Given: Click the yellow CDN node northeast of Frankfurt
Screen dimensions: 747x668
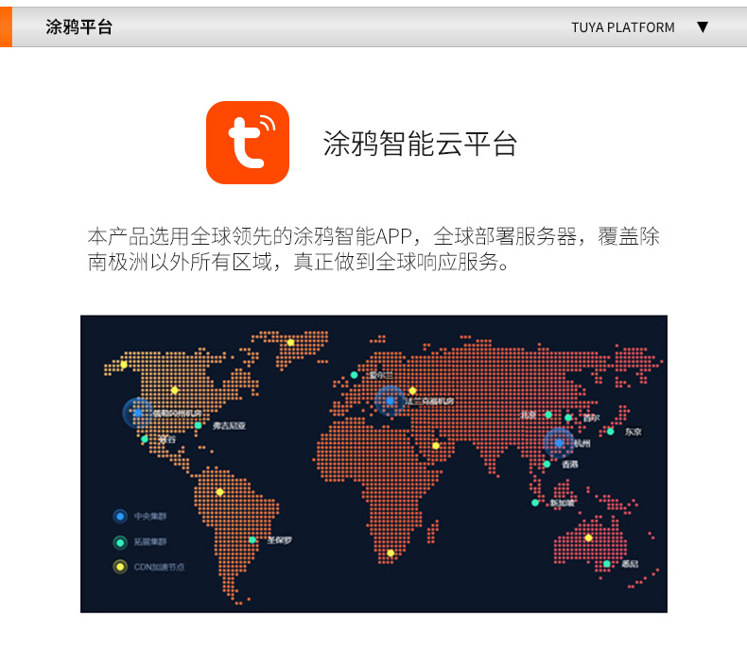Looking at the screenshot, I should [x=412, y=390].
